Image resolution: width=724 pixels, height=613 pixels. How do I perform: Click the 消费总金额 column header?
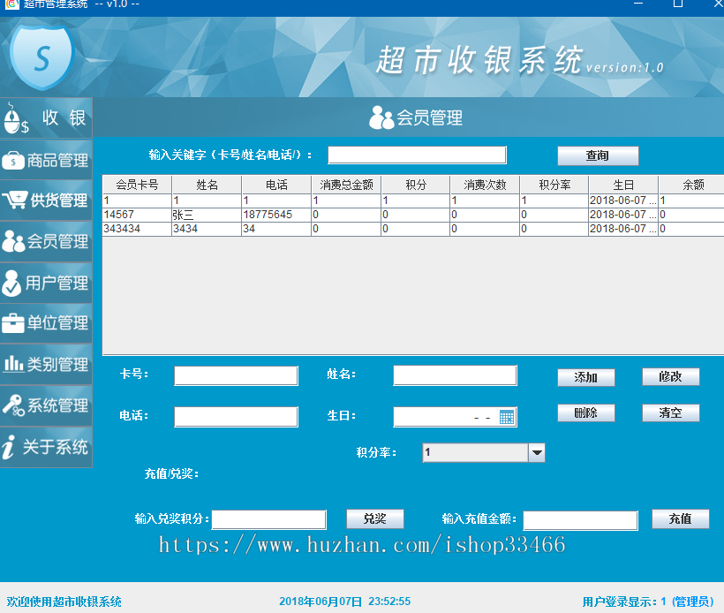click(346, 185)
